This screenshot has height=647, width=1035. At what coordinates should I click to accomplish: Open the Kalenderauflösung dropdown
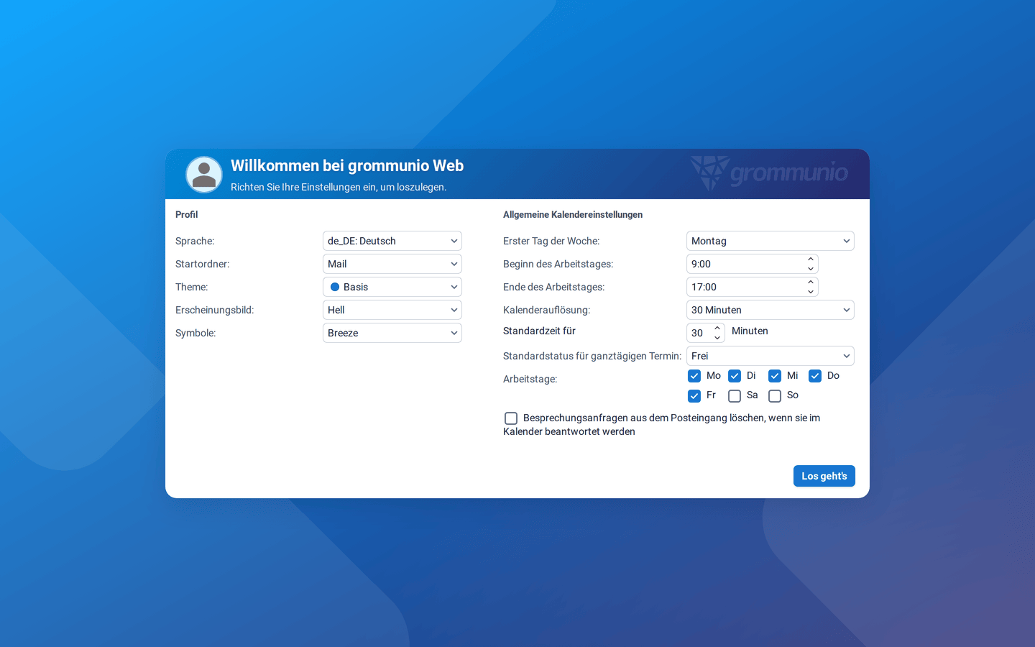[770, 310]
